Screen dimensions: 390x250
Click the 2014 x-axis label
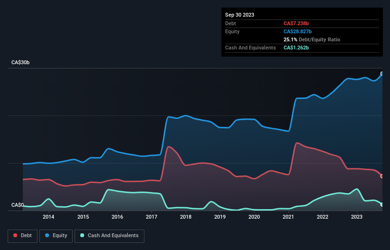[x=48, y=217]
